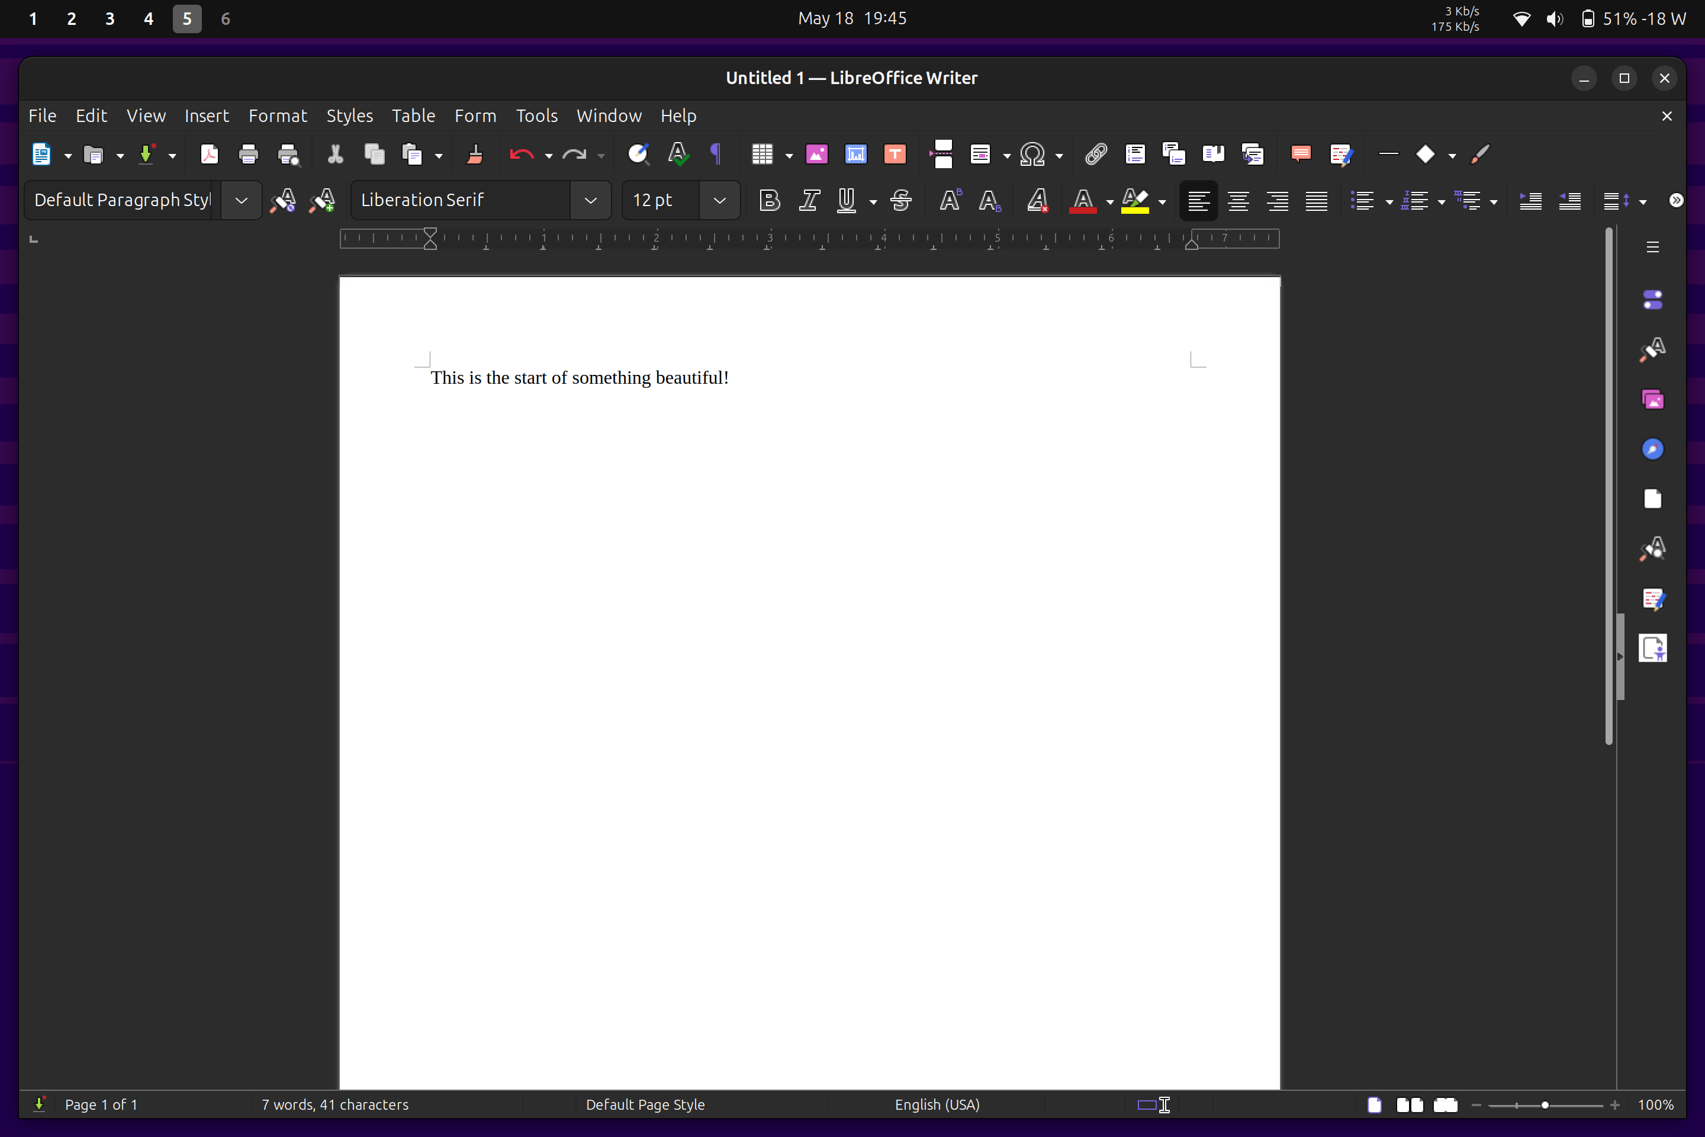
Task: Align text right
Action: [1278, 200]
